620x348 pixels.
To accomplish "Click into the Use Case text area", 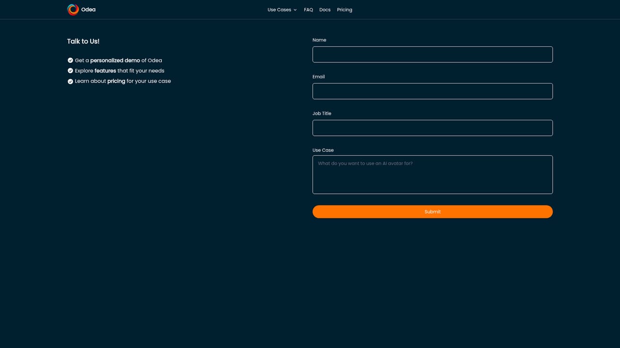I will 433,174.
